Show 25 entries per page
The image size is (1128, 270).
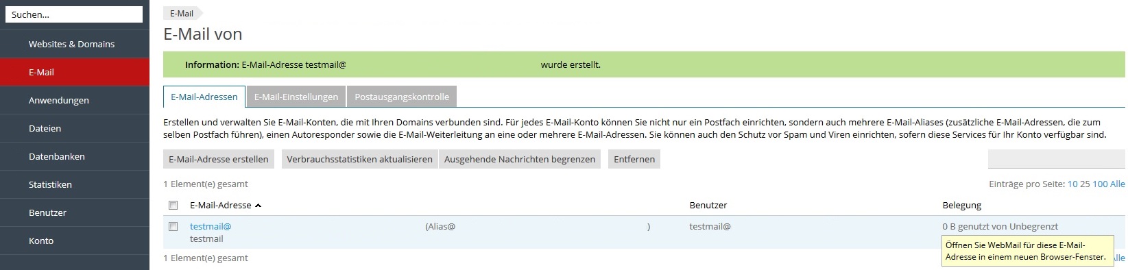pos(1085,184)
